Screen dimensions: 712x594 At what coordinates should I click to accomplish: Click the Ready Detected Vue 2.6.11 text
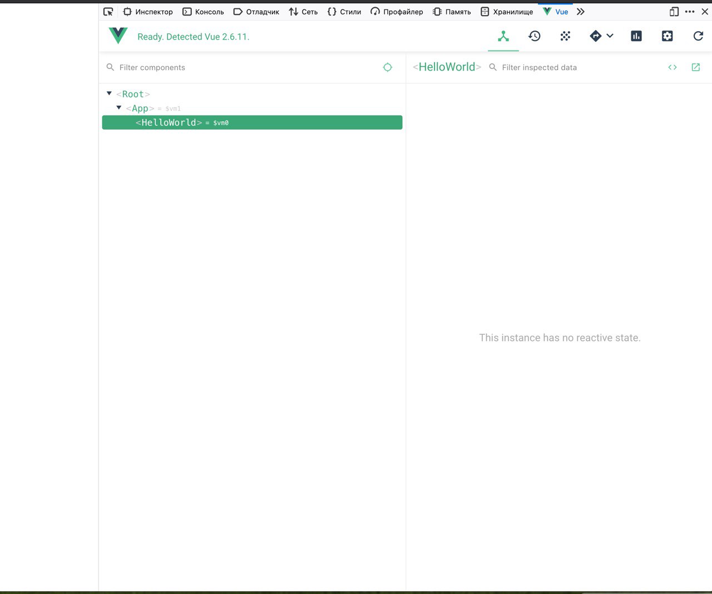click(194, 37)
